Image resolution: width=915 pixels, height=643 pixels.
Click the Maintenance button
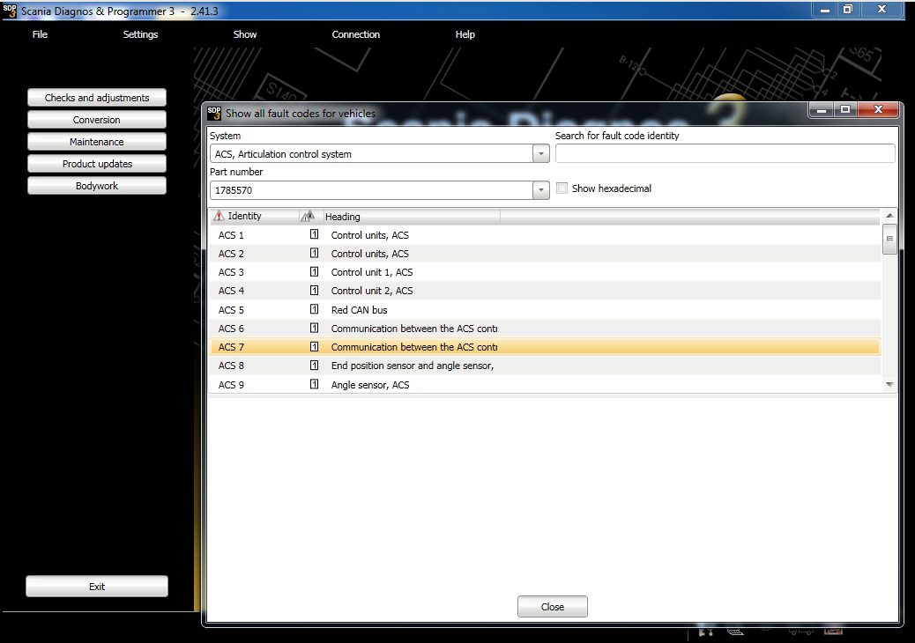tap(97, 142)
